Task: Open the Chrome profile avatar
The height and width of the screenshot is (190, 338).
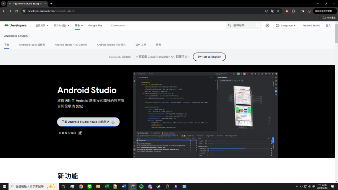Action: tap(309, 11)
